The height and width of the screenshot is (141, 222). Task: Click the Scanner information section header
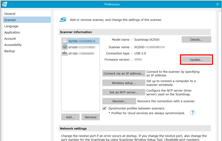135,32
